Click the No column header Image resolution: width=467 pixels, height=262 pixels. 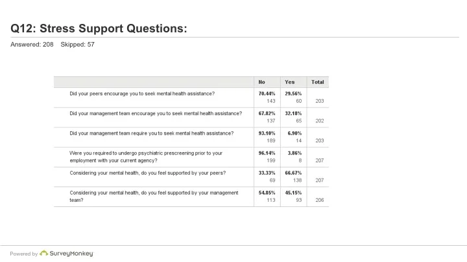pos(261,82)
